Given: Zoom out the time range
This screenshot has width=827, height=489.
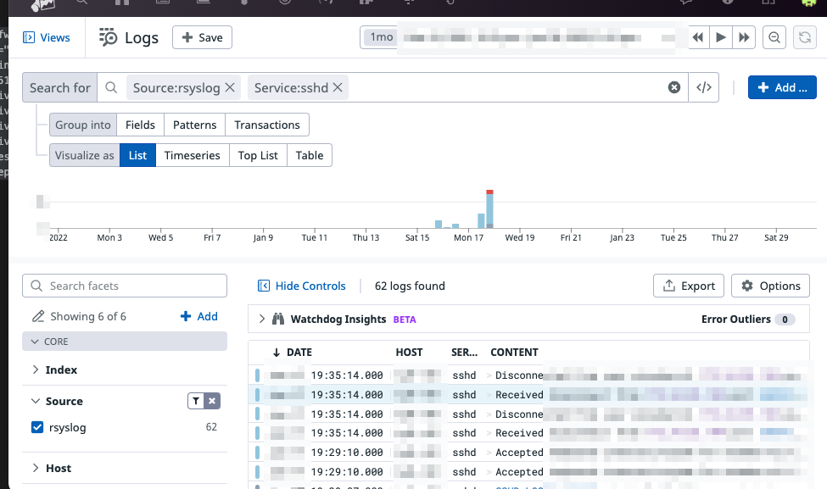Looking at the screenshot, I should coord(774,37).
